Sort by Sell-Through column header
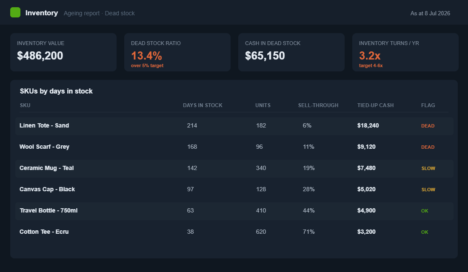The image size is (468, 272). pyautogui.click(x=318, y=105)
